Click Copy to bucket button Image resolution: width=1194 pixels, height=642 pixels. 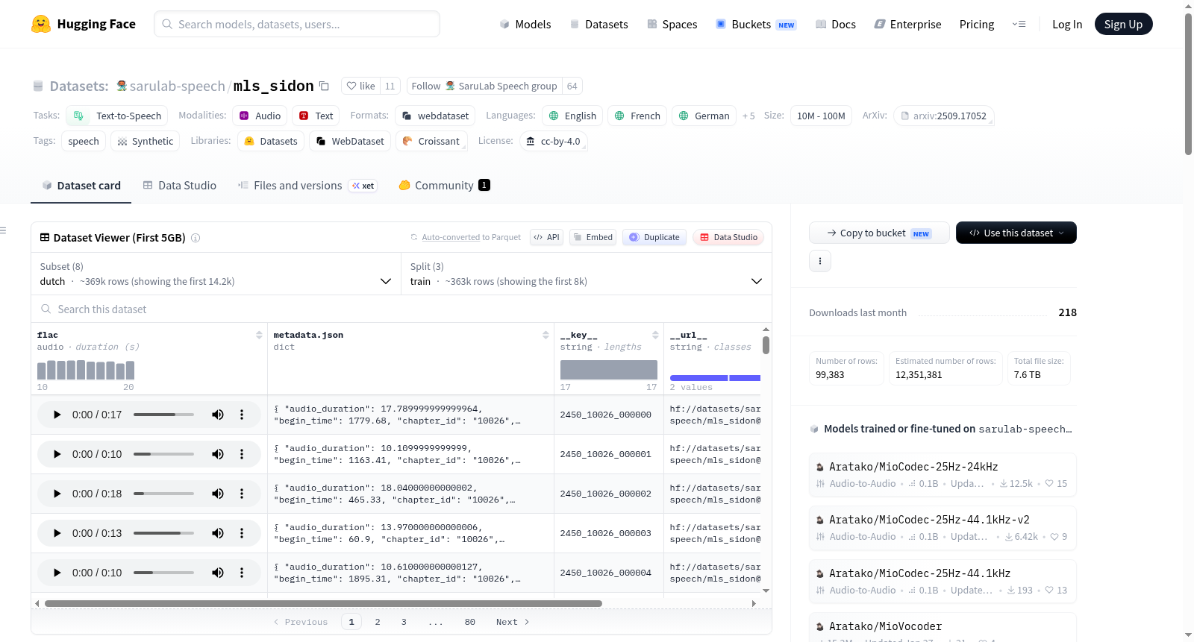[x=879, y=233]
